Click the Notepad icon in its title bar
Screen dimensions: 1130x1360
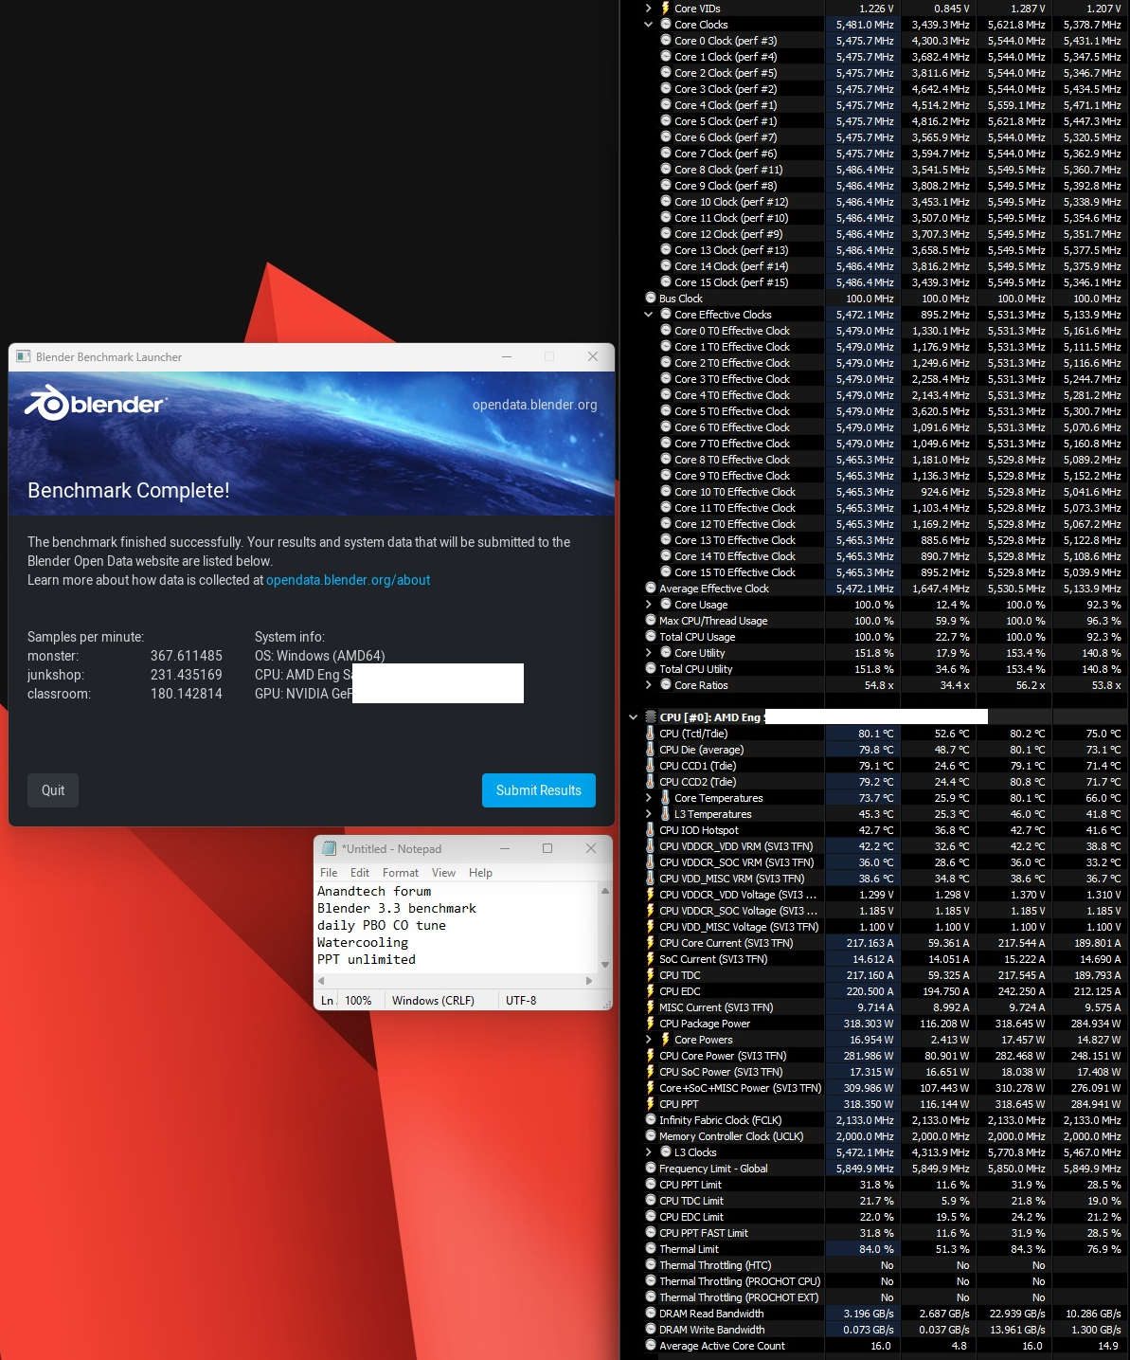[x=328, y=848]
